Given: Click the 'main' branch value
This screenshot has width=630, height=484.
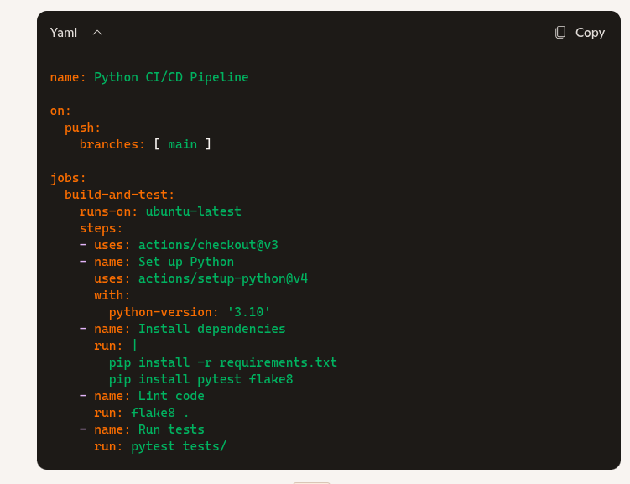Looking at the screenshot, I should [x=182, y=144].
